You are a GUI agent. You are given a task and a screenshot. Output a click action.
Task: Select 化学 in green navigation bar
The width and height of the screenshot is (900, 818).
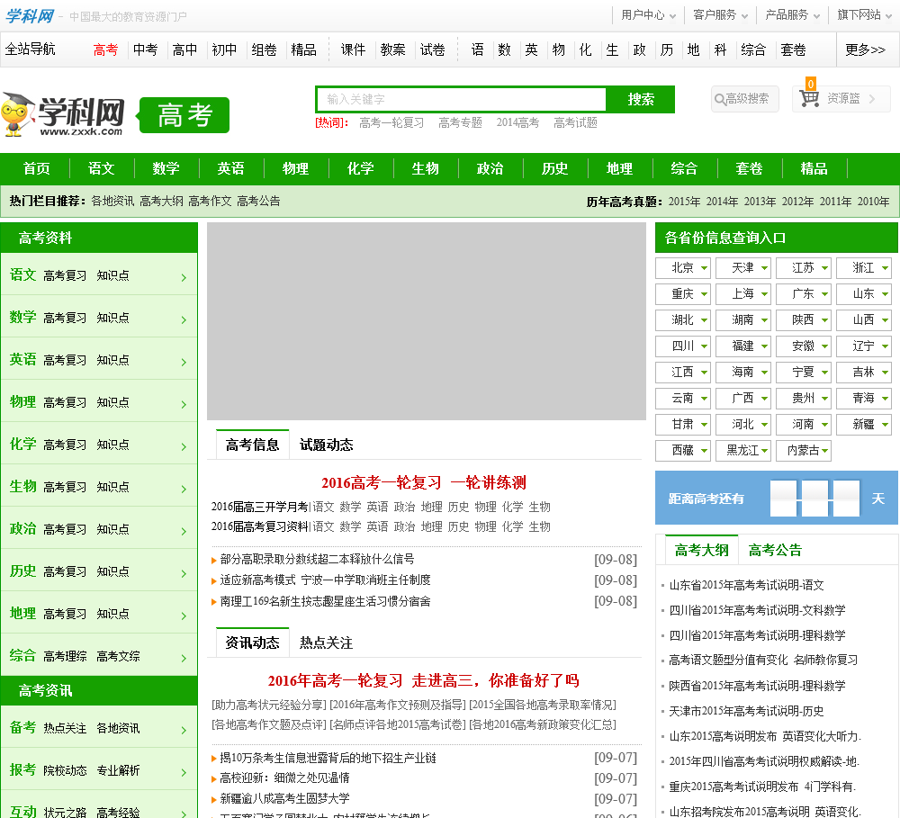[361, 169]
